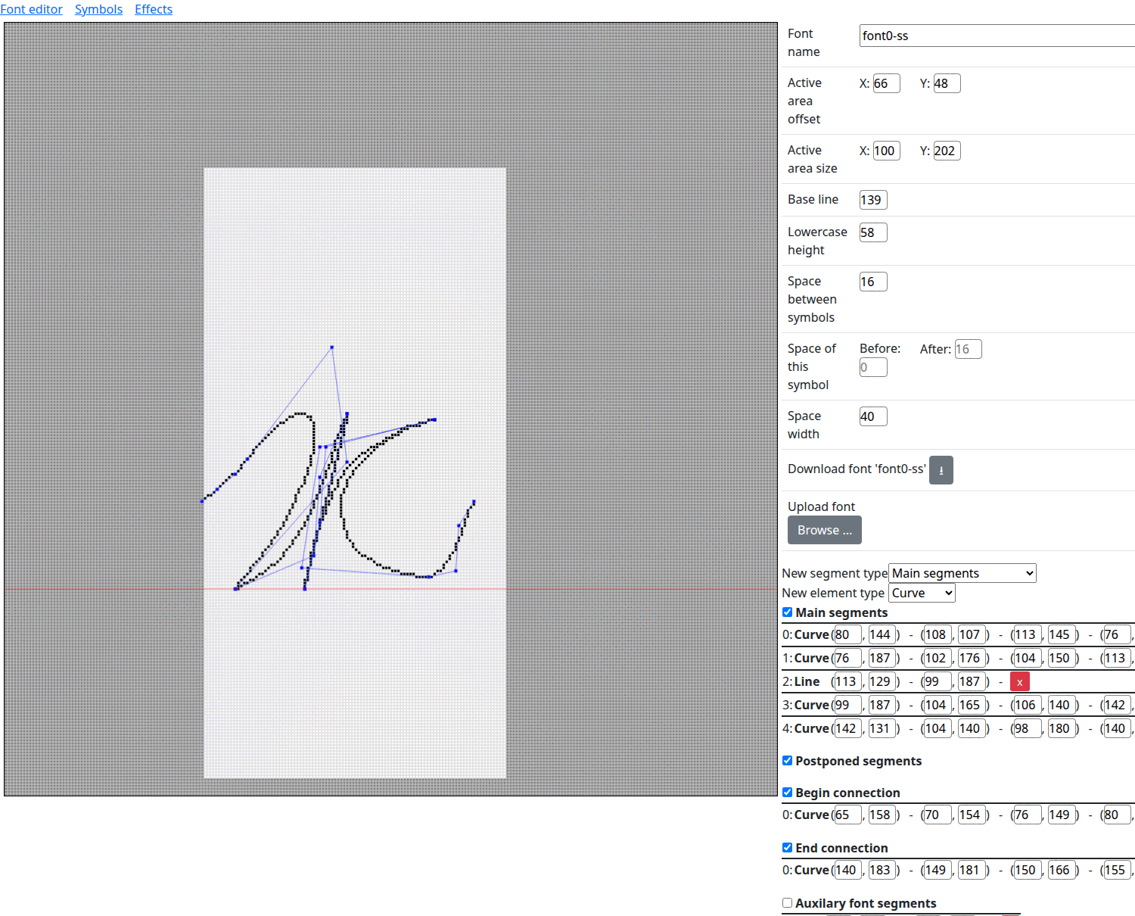Edit the Space width field

coord(873,416)
